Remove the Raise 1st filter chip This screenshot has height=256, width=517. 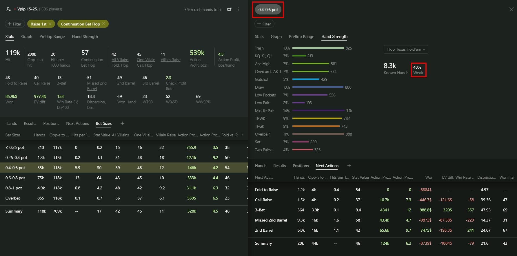click(x=50, y=24)
